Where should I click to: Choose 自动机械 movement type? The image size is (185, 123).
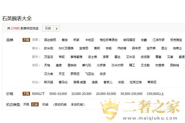[61, 105]
